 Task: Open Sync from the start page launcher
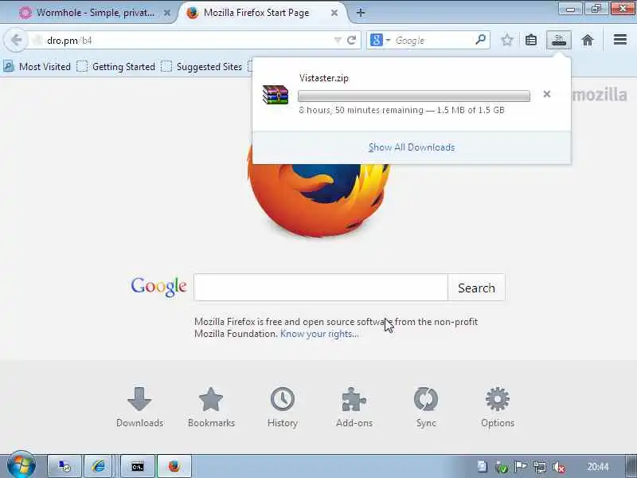[x=426, y=407]
